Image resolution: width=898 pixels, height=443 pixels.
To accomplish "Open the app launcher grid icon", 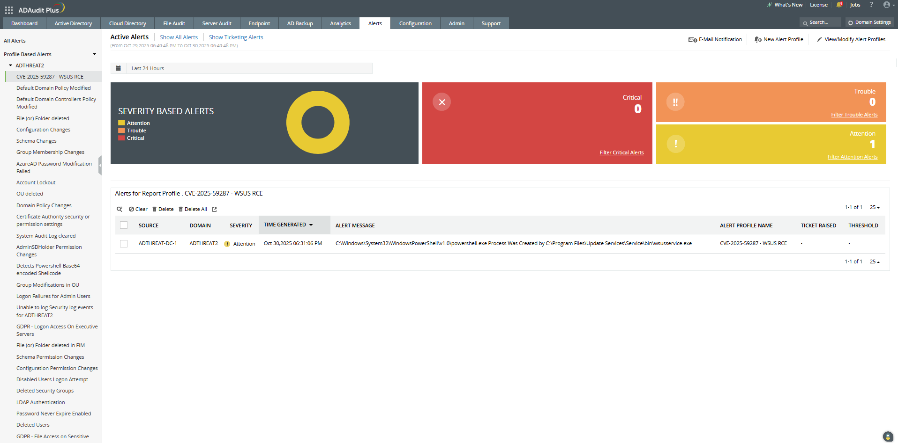I will [x=8, y=10].
